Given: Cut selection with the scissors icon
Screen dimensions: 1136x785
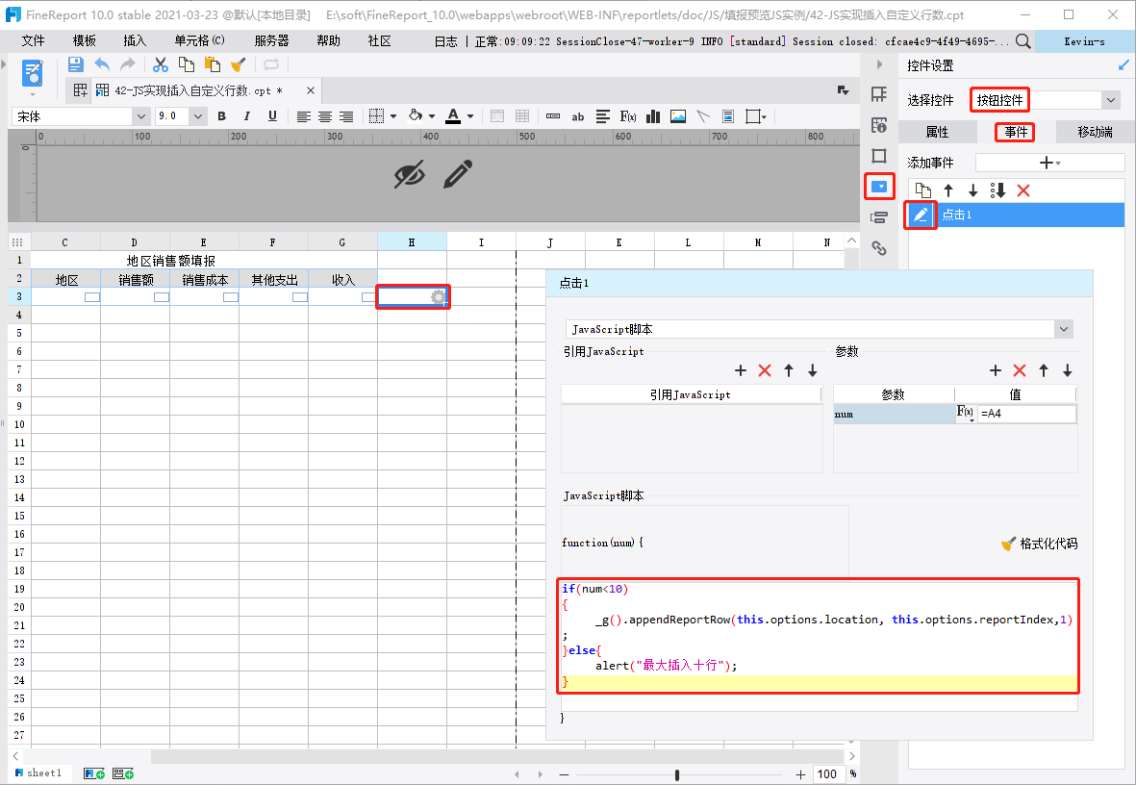Looking at the screenshot, I should [x=160, y=64].
